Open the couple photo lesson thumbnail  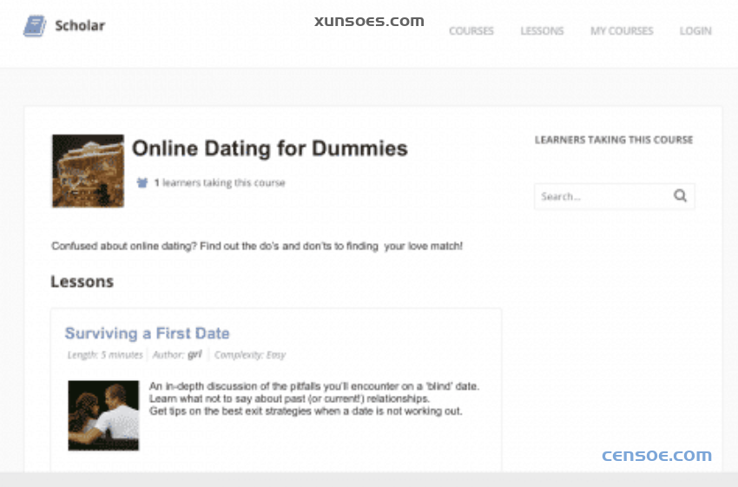pyautogui.click(x=103, y=415)
